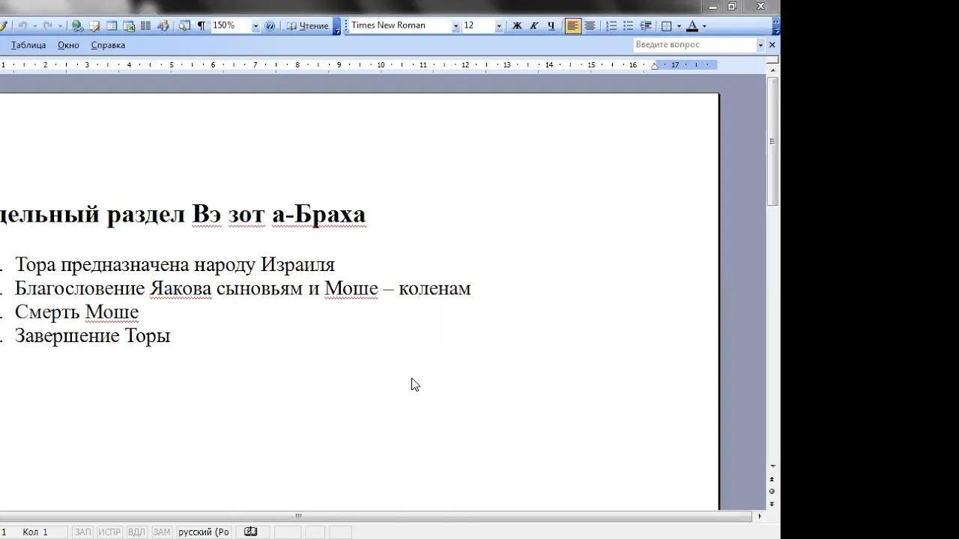This screenshot has width=959, height=539.
Task: Click the Outside Border icon
Action: point(667,25)
